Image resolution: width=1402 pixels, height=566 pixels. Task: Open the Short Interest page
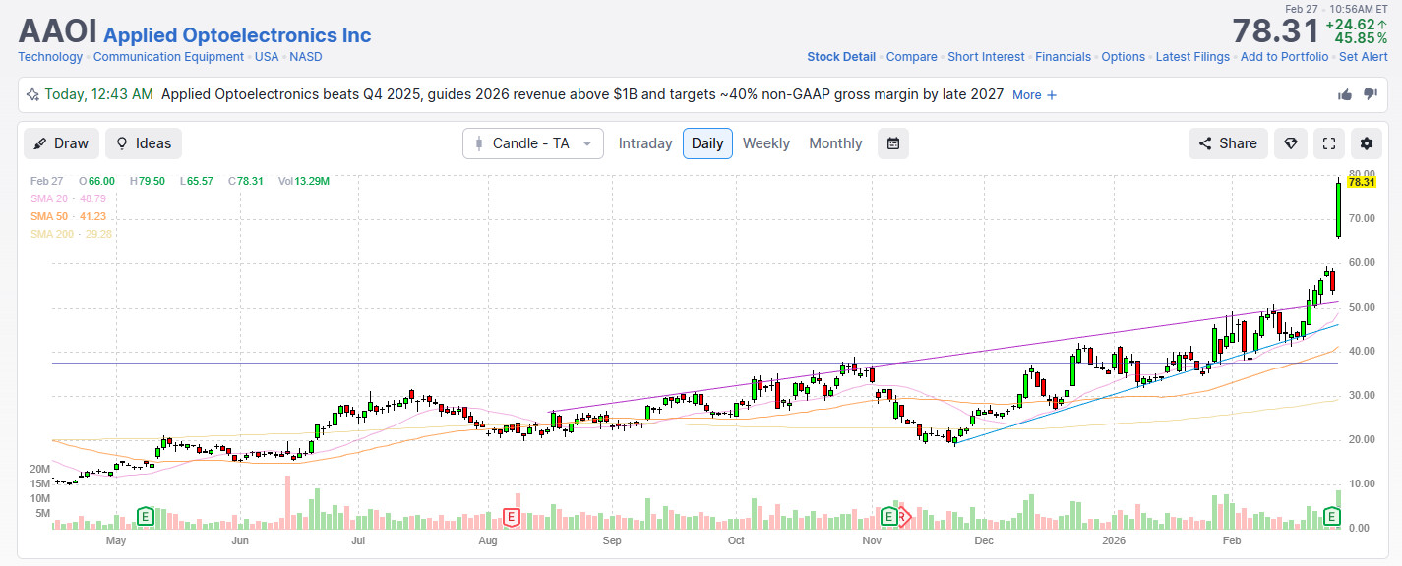pos(986,57)
